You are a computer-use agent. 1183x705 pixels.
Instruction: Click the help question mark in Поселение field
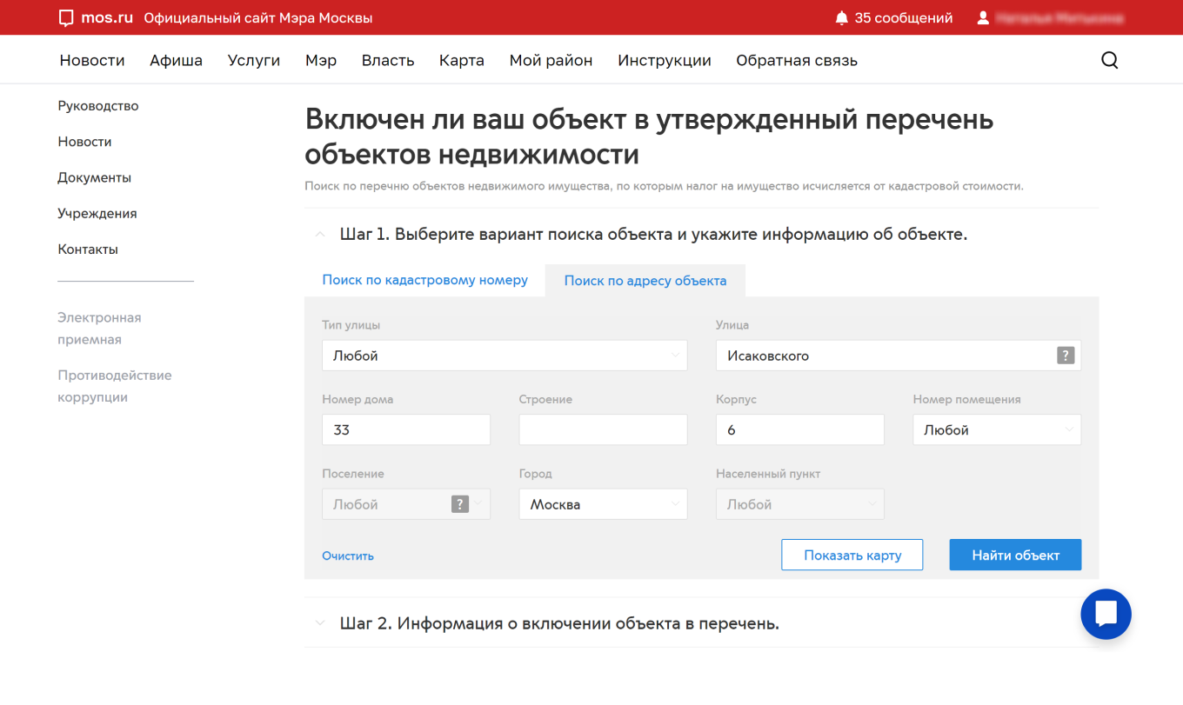(x=460, y=504)
